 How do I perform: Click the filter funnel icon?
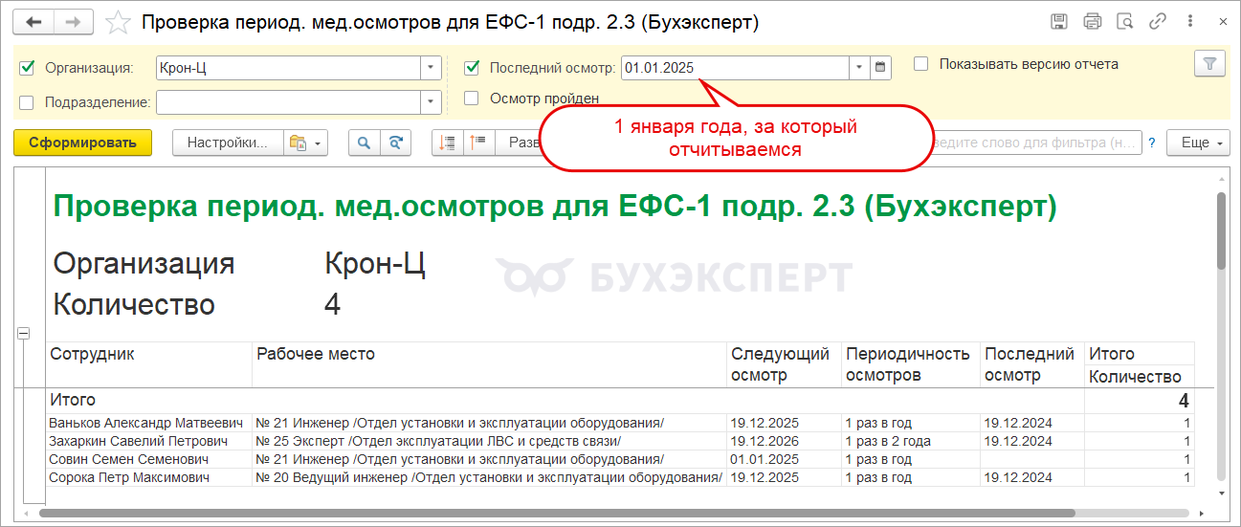pos(1209,64)
